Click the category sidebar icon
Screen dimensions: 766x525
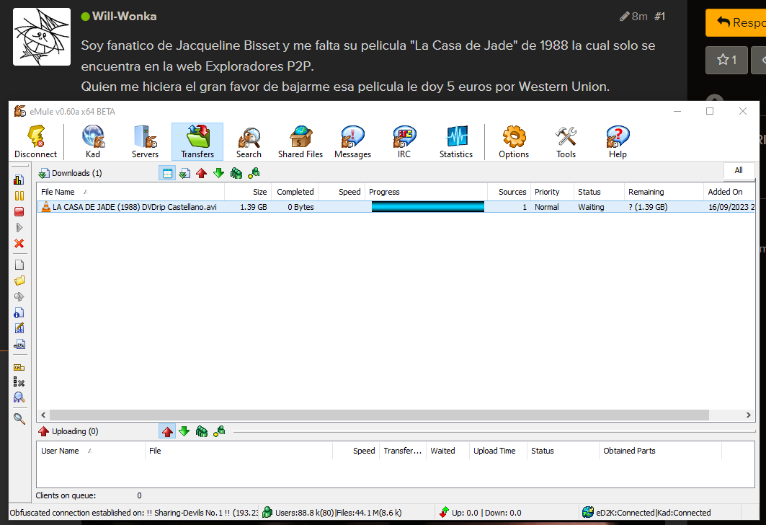(19, 366)
